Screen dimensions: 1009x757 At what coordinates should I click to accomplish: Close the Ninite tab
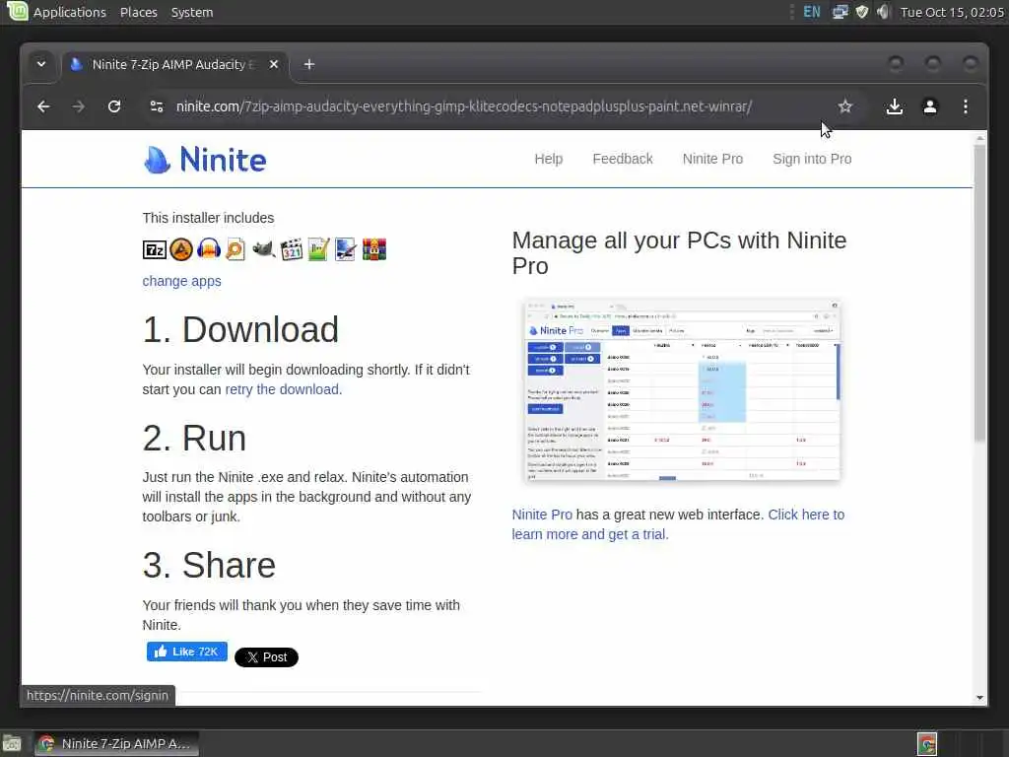274,64
